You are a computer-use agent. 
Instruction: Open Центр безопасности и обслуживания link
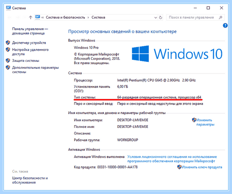(x=30, y=180)
